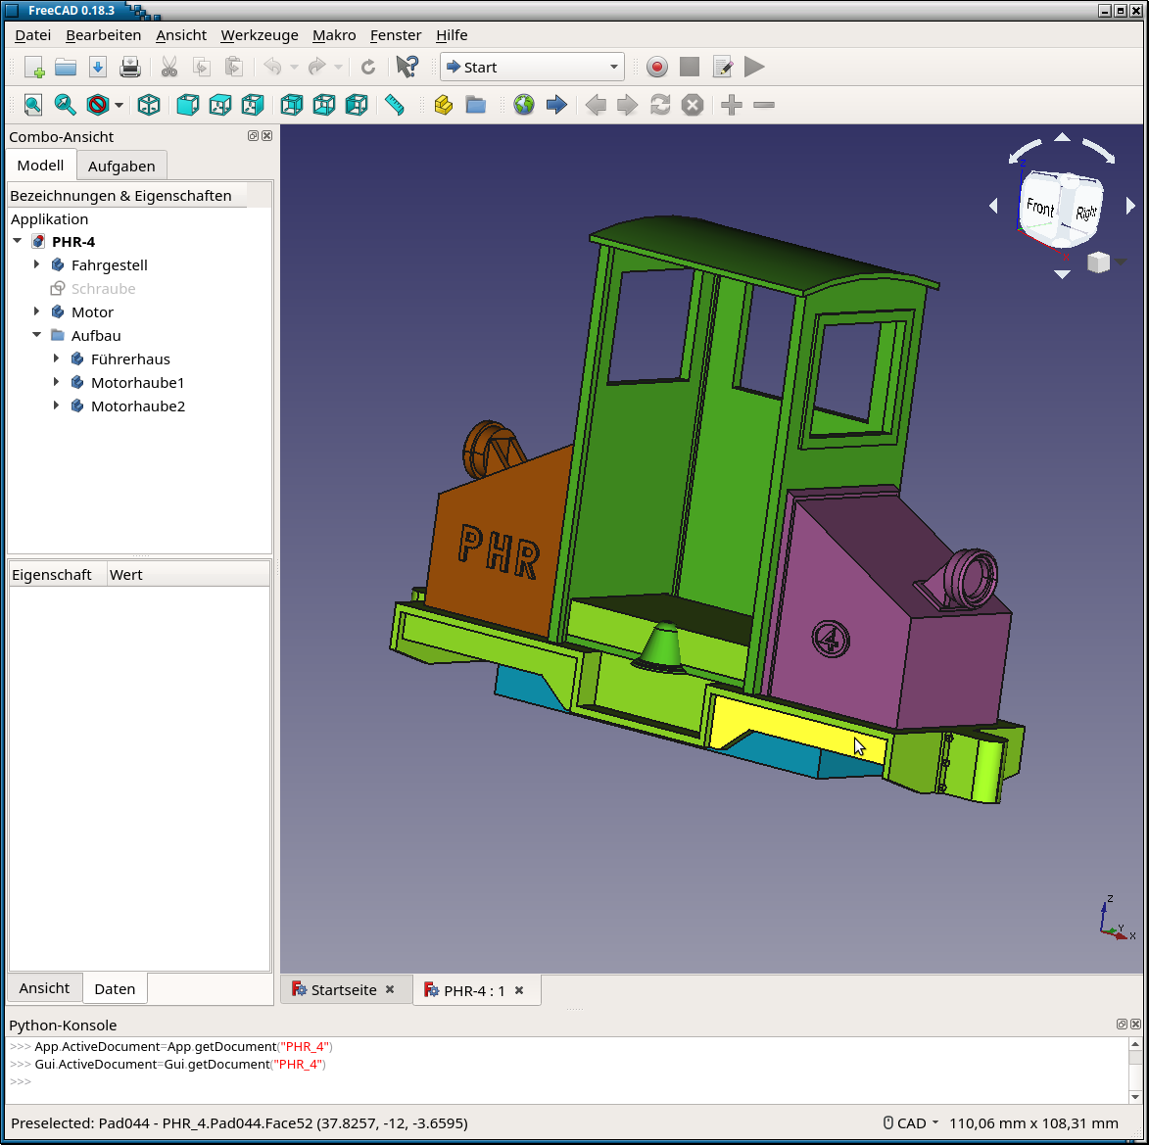The image size is (1149, 1145).
Task: Create a new group folder icon
Action: click(476, 105)
